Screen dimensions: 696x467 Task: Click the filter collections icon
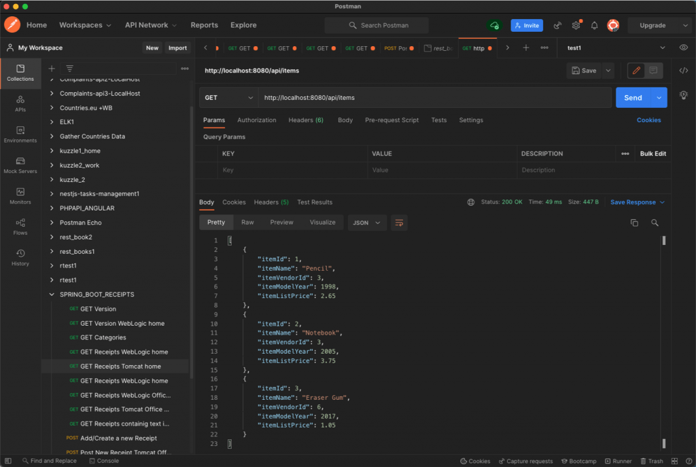(x=70, y=69)
